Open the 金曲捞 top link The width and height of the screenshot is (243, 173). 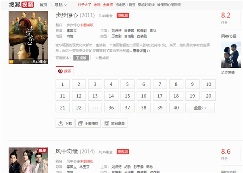tap(108, 5)
